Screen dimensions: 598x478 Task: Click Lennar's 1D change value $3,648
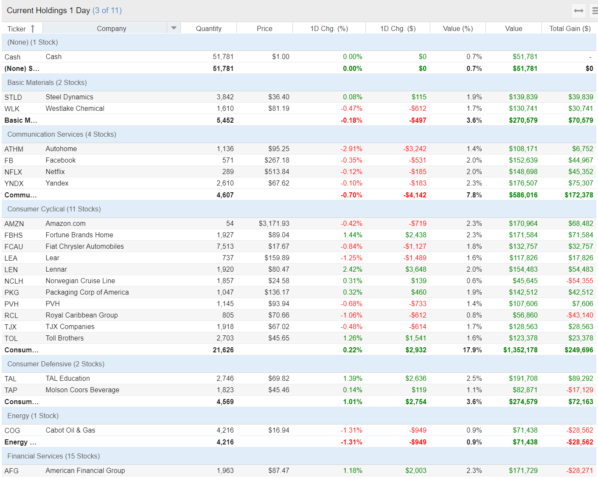coord(416,269)
